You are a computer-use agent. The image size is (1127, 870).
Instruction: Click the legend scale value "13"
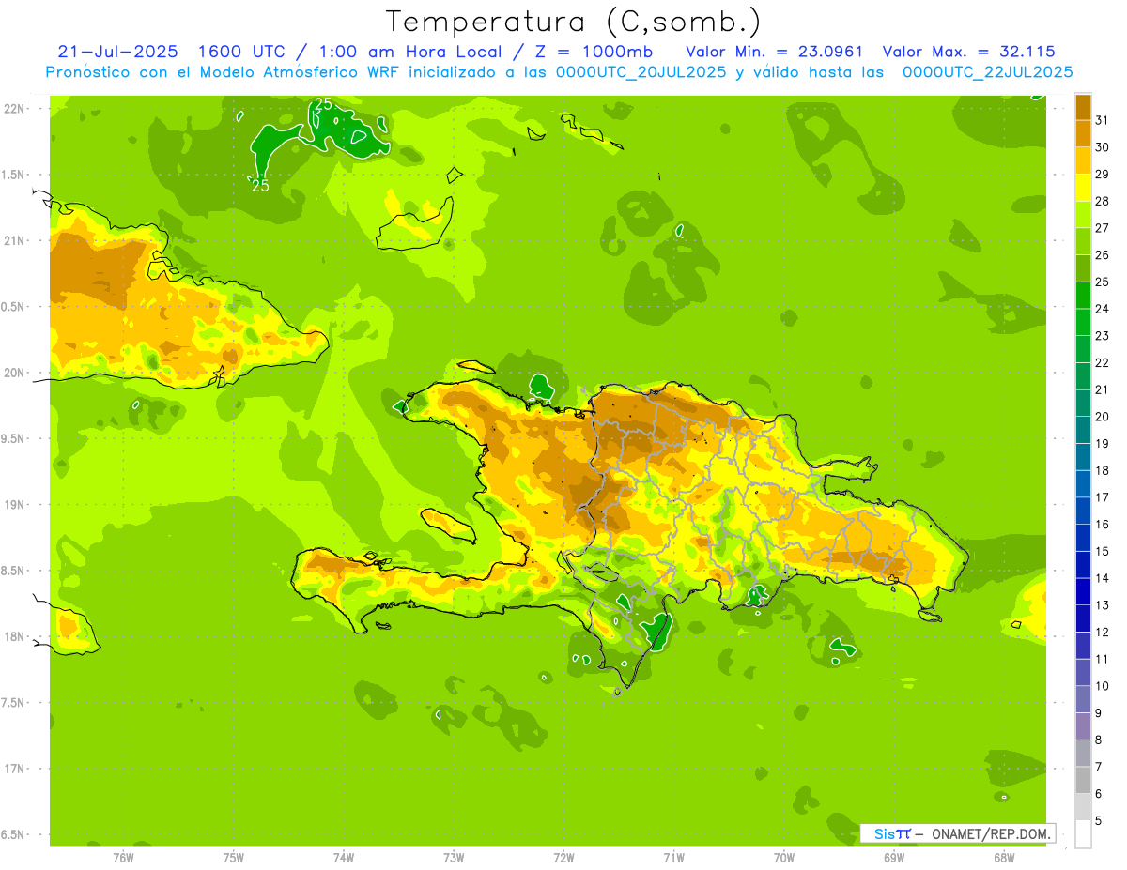coord(1103,605)
